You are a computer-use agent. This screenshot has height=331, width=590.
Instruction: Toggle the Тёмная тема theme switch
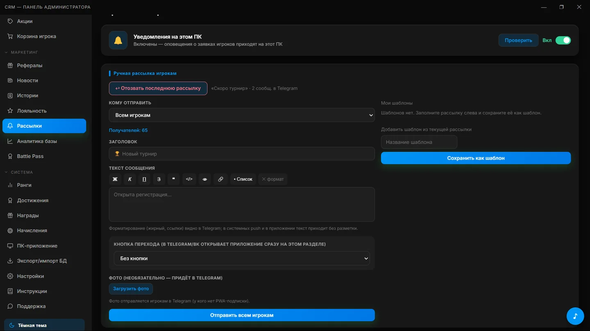43,325
